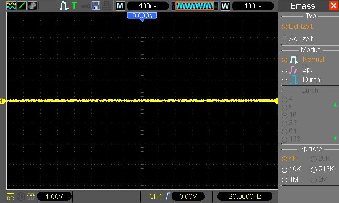Click the waveform memory overview bar
This screenshot has width=339, height=203.
tap(195, 6)
